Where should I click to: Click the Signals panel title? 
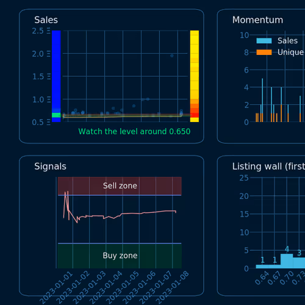coord(50,167)
